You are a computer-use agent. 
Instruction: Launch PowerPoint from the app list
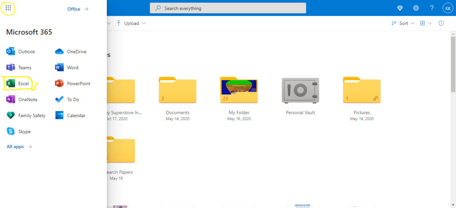(x=73, y=83)
